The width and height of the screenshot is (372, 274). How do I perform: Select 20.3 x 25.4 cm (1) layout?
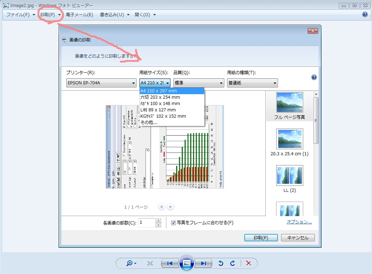pyautogui.click(x=290, y=142)
